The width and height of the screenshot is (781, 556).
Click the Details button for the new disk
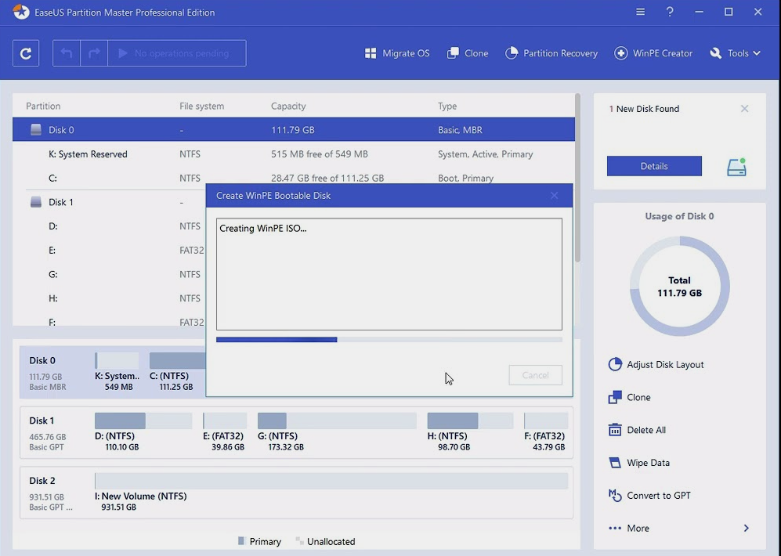click(x=654, y=166)
